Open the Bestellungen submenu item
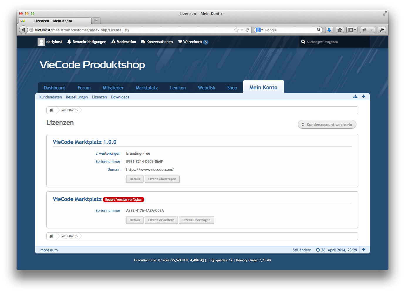 pos(77,97)
